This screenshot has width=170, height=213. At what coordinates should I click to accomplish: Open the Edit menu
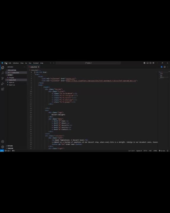click(x=10, y=63)
